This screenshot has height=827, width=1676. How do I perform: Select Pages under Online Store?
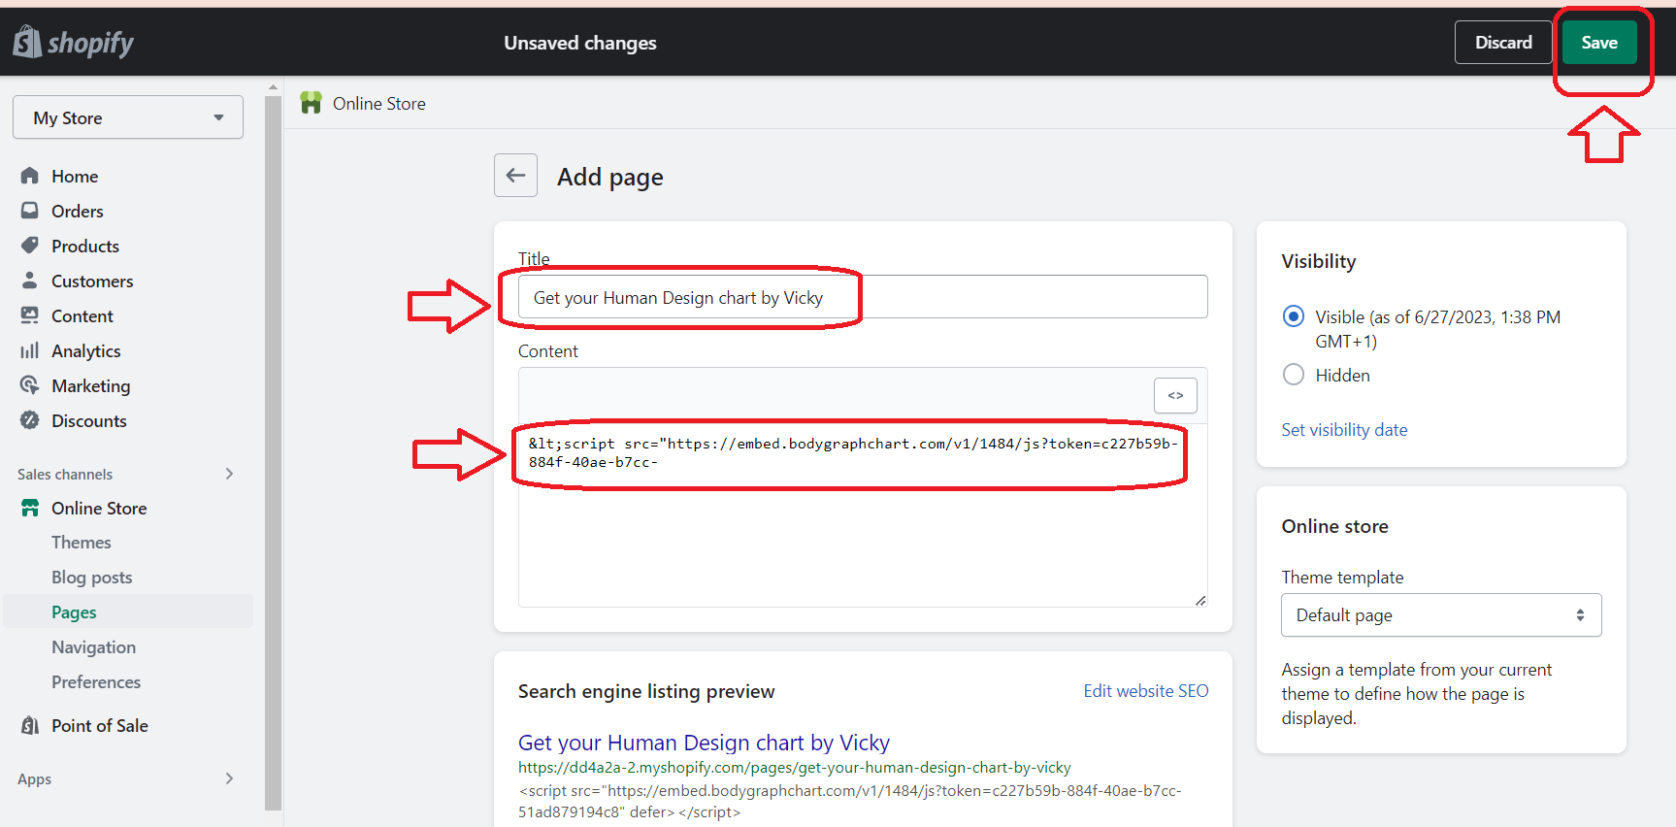click(x=128, y=612)
